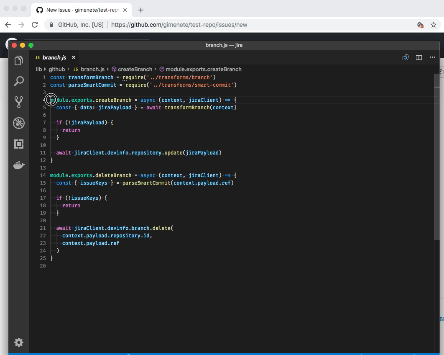Split the editor to the right
This screenshot has height=355, width=444.
(x=419, y=57)
